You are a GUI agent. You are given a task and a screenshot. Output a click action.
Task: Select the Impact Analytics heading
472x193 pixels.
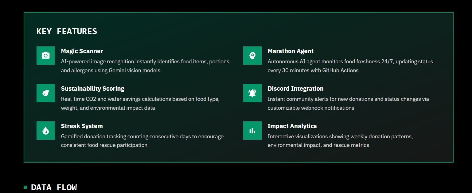(292, 126)
